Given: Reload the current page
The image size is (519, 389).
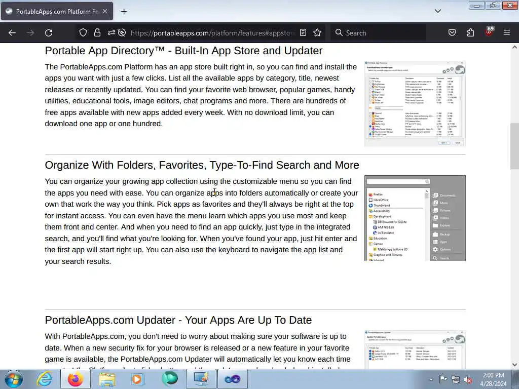Looking at the screenshot, I should coord(49,33).
